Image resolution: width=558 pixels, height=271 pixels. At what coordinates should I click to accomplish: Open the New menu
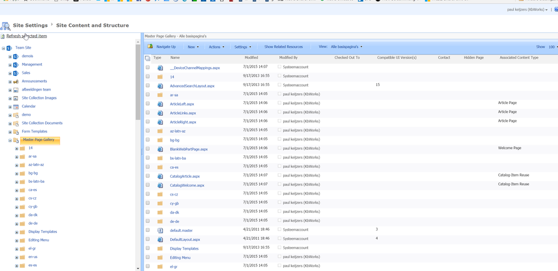[193, 47]
